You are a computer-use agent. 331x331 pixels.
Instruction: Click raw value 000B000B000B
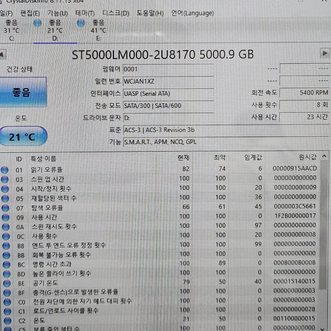tap(294, 263)
